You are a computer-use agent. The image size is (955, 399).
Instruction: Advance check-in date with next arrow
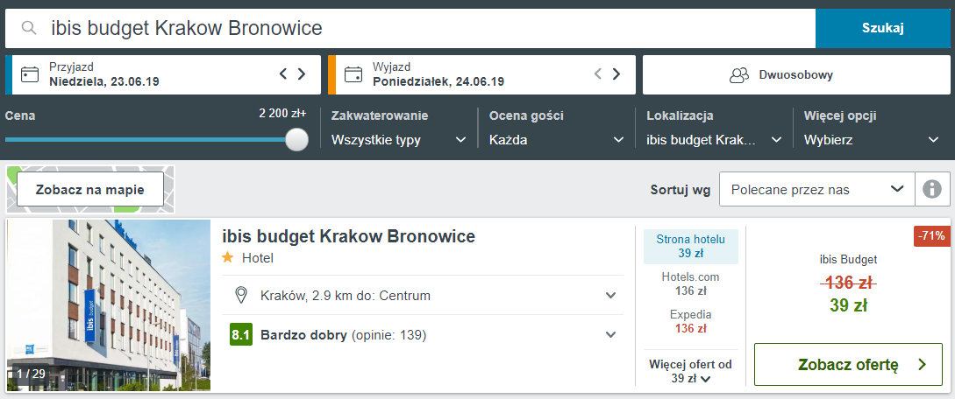(302, 74)
